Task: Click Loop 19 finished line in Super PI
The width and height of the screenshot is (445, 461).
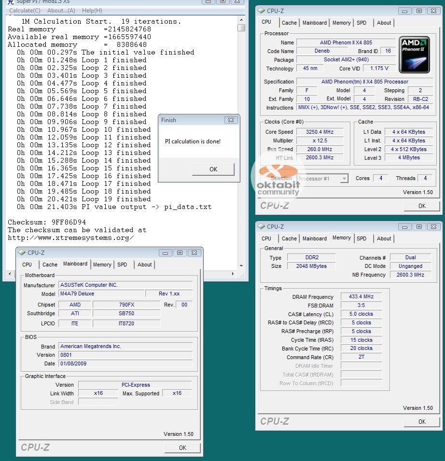Action: click(x=84, y=199)
